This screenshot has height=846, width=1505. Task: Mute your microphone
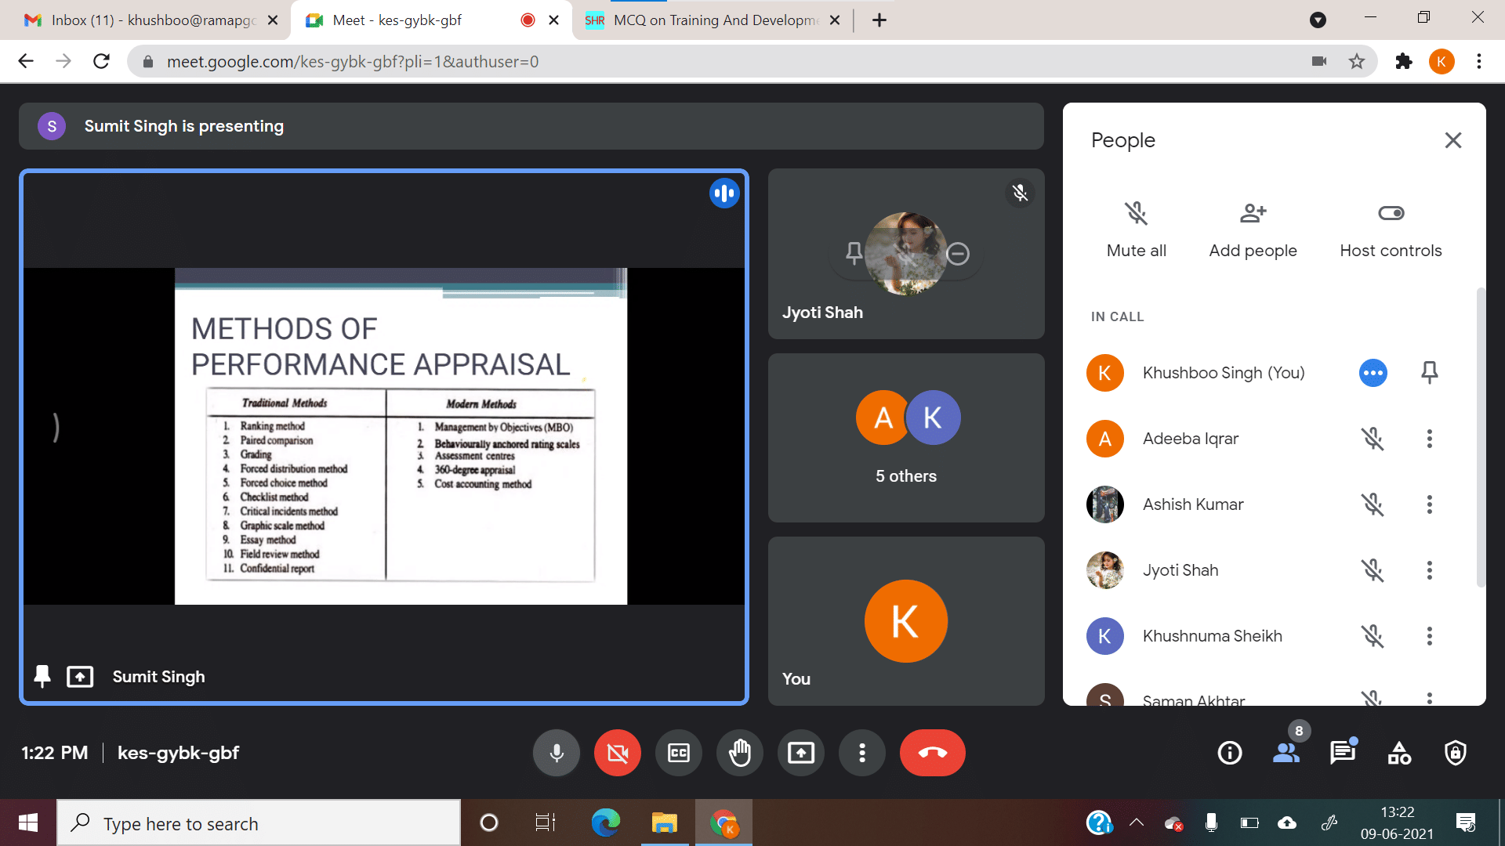tap(556, 753)
